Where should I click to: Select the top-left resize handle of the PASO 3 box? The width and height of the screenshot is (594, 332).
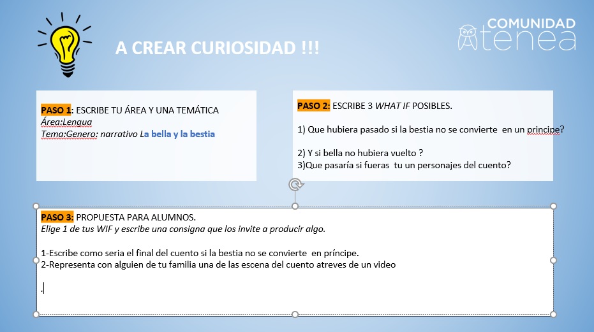coord(36,206)
